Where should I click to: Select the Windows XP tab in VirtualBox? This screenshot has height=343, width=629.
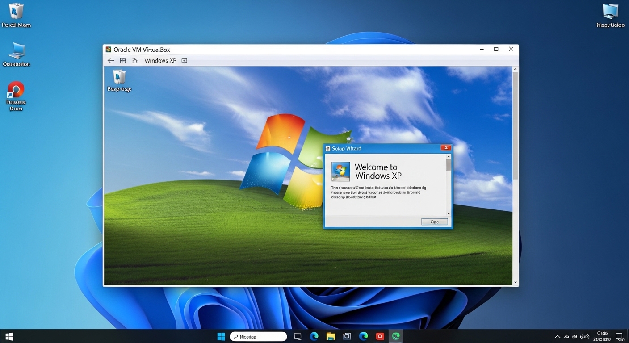tap(160, 60)
